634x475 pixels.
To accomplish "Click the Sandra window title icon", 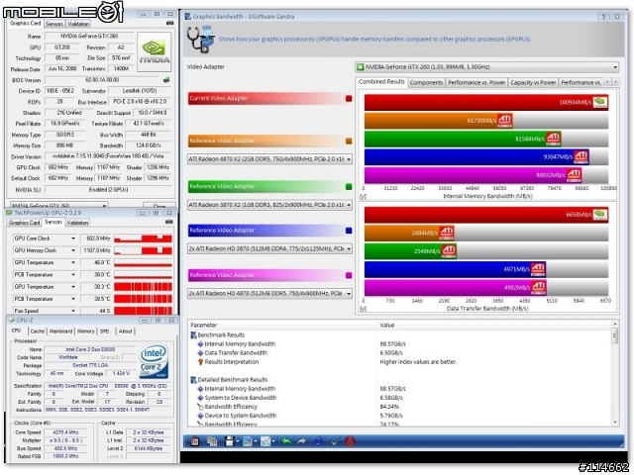I will (x=187, y=17).
